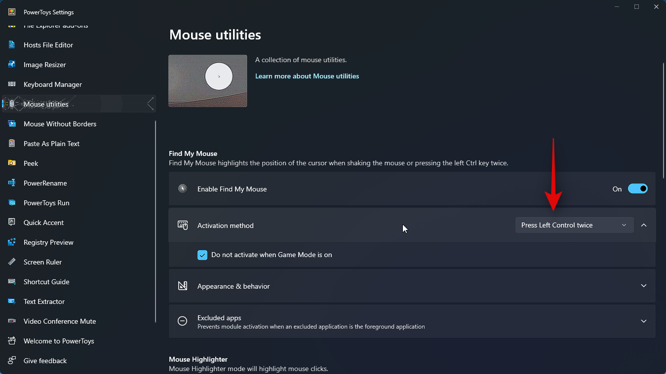The image size is (666, 374).
Task: Click the Mouse Without Borders icon
Action: (x=12, y=124)
